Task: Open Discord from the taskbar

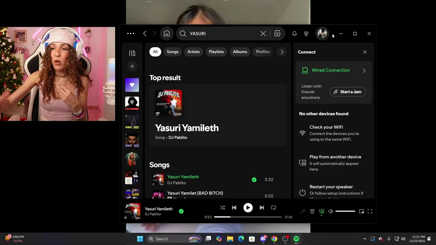Action: (x=263, y=239)
